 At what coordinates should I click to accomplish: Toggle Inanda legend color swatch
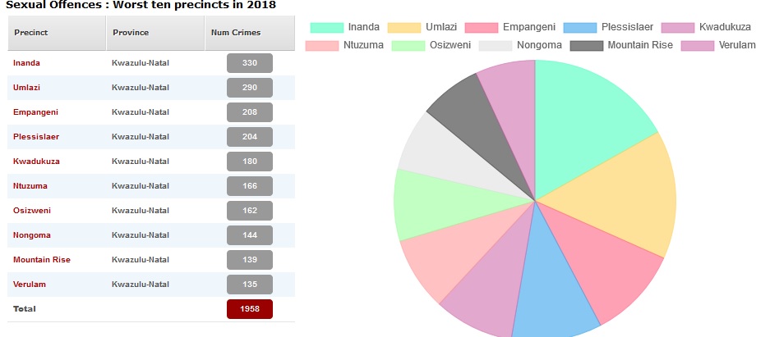pos(326,27)
